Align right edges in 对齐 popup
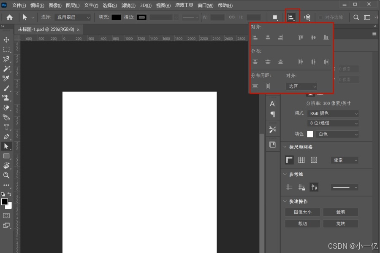380x253 pixels. tap(281, 38)
